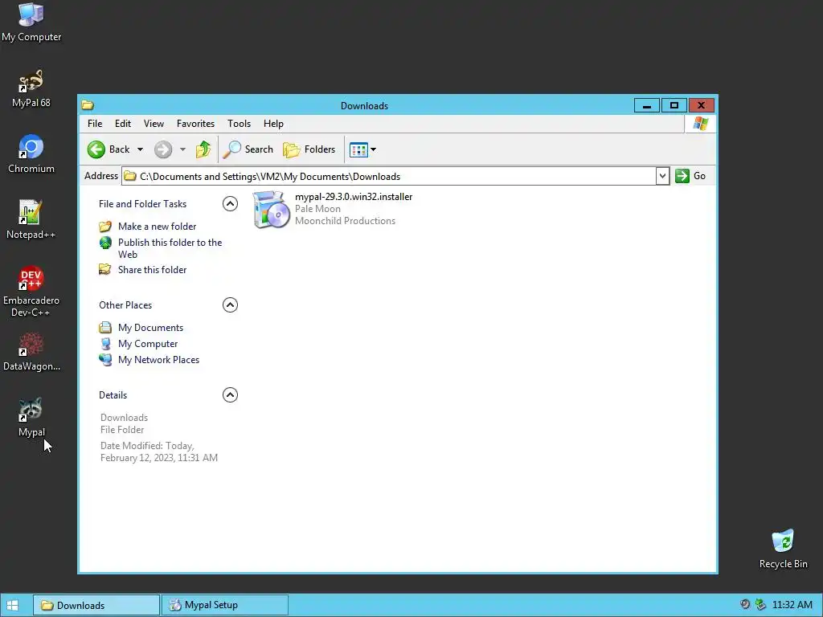The height and width of the screenshot is (617, 823).
Task: Click the first system tray icon
Action: pyautogui.click(x=745, y=604)
